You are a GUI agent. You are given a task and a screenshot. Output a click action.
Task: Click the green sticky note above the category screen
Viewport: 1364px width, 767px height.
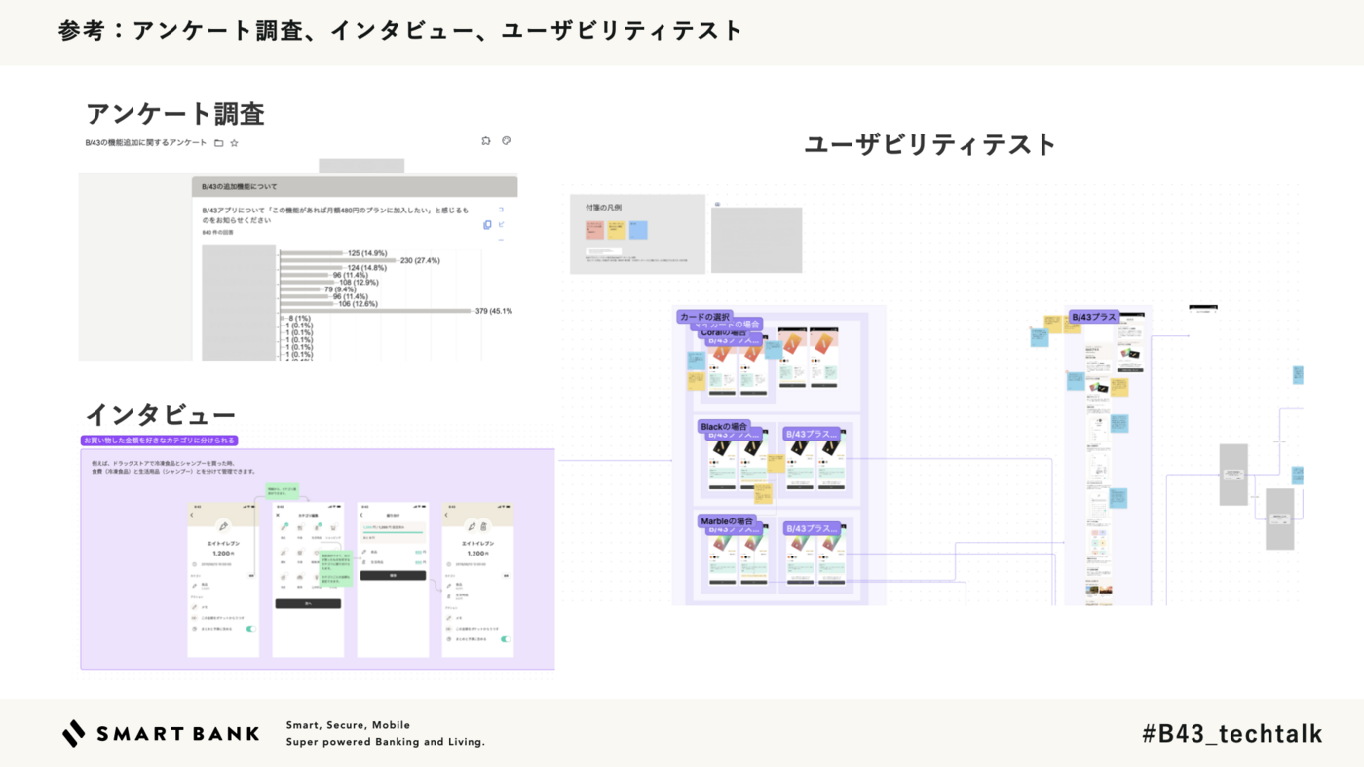point(281,490)
